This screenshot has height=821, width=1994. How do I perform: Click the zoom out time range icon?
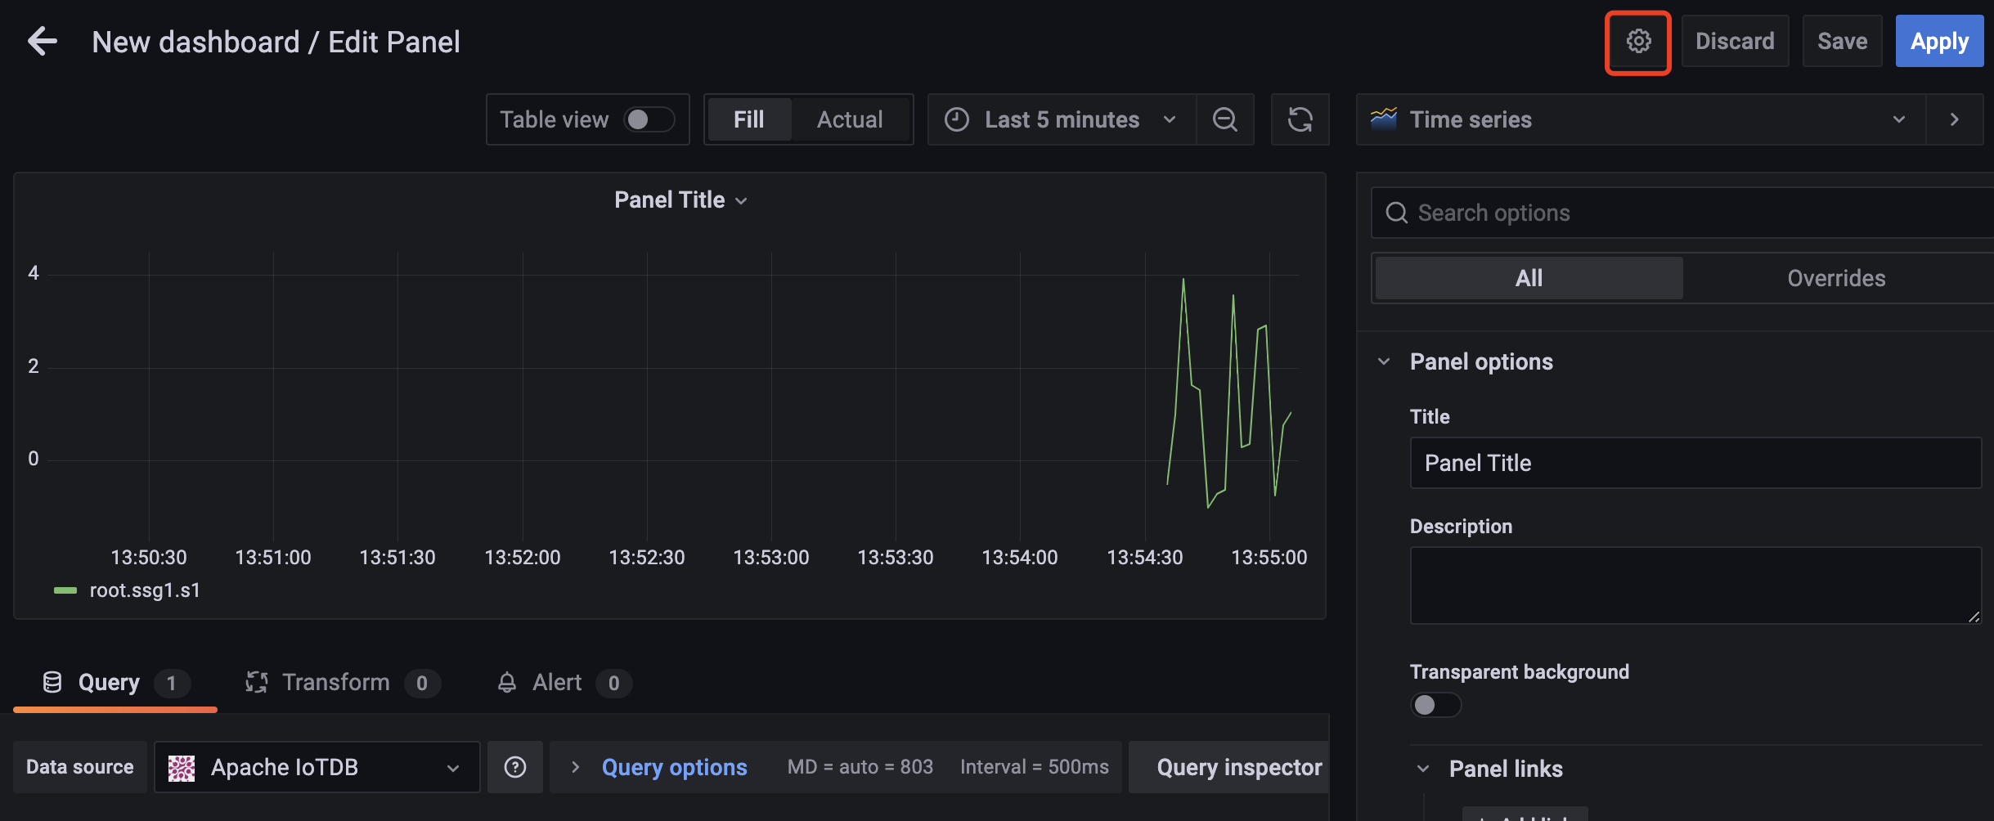point(1224,119)
